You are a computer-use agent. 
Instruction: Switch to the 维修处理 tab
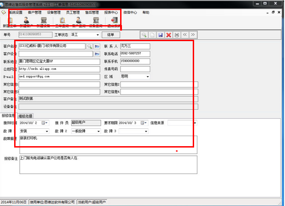[26, 116]
